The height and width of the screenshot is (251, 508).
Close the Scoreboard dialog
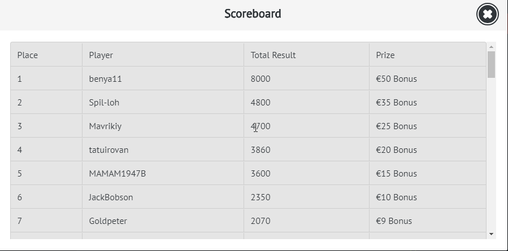(x=488, y=14)
